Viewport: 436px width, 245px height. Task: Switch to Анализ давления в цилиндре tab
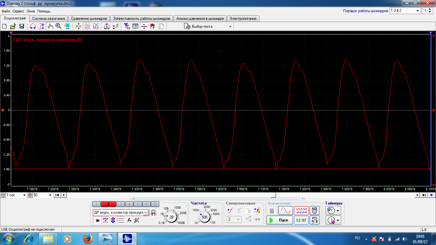[x=200, y=19]
